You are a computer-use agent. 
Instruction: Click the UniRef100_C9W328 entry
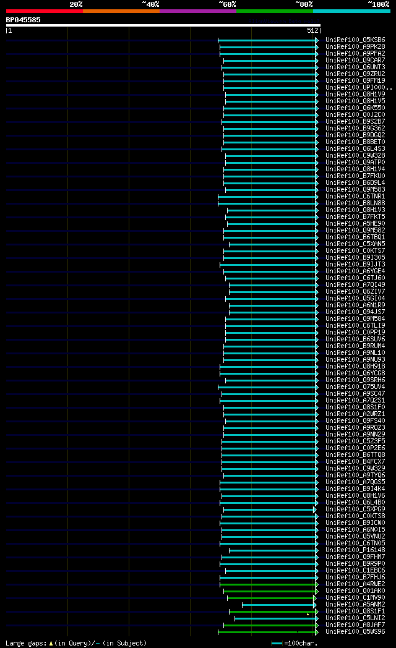click(355, 156)
